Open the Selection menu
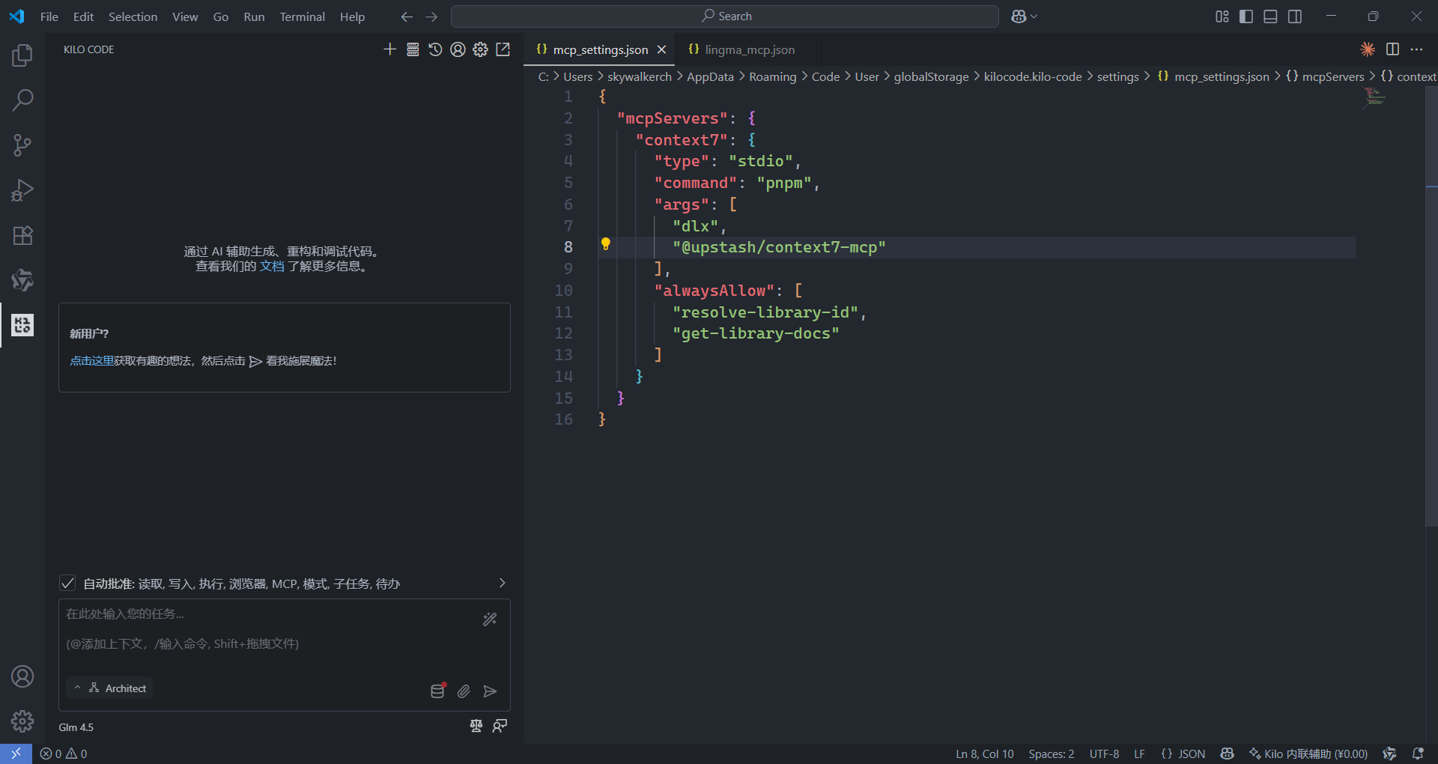Viewport: 1438px width, 764px height. point(133,16)
